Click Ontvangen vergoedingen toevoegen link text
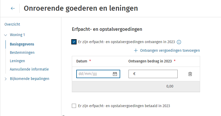 point(170,50)
